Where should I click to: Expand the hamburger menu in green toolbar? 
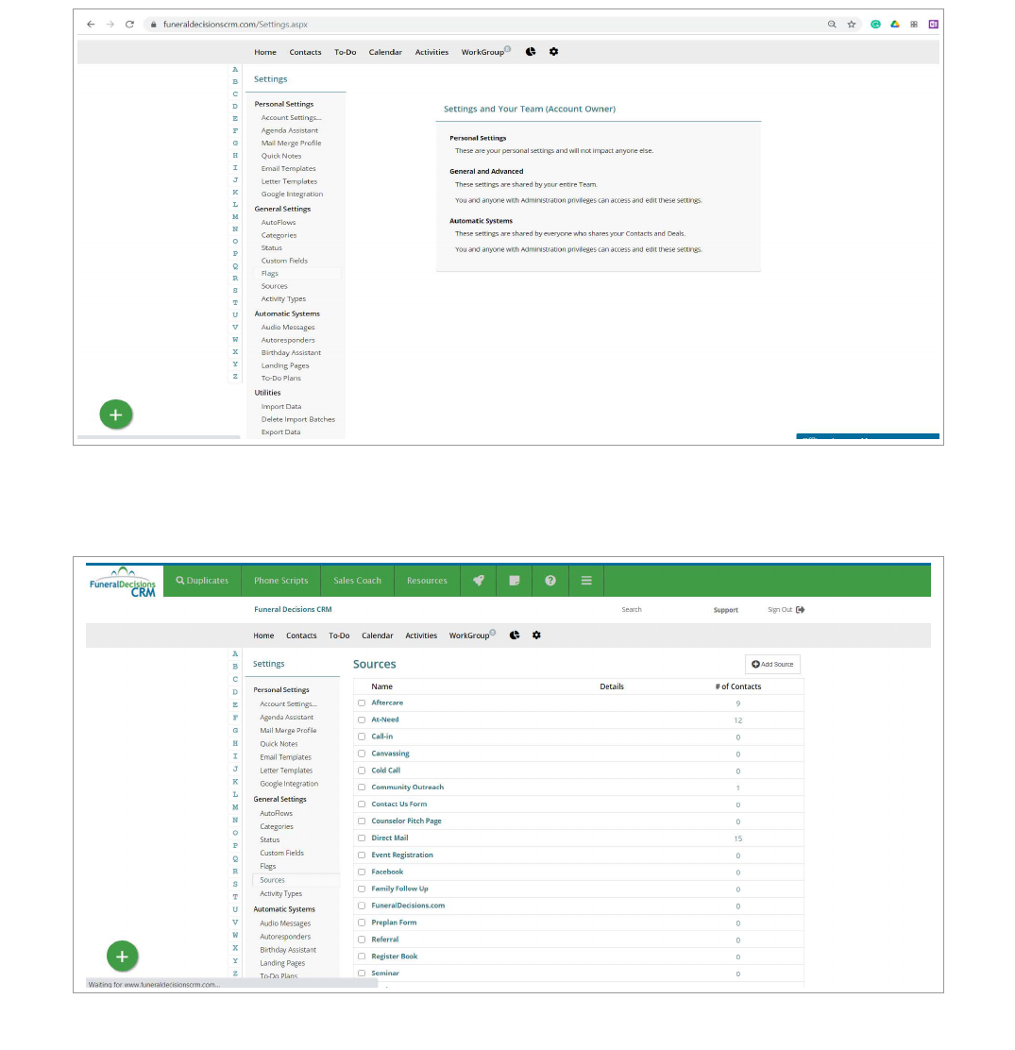[586, 581]
